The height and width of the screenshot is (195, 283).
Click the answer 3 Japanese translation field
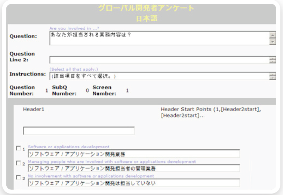[x=133, y=183]
